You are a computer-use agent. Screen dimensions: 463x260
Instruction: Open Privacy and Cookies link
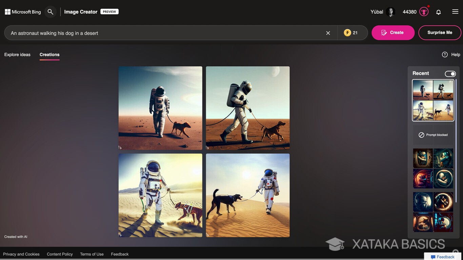[x=21, y=254]
